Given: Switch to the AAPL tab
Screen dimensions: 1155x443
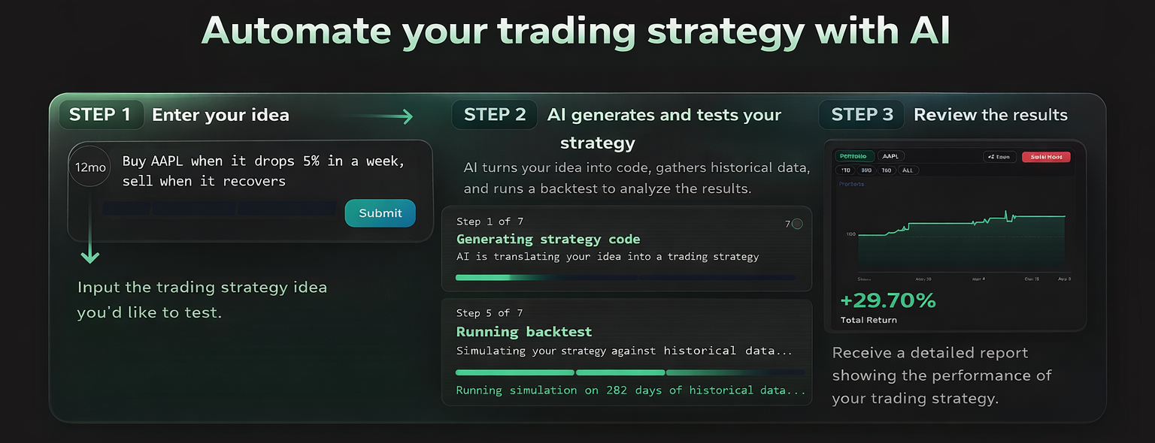Looking at the screenshot, I should click(x=891, y=156).
